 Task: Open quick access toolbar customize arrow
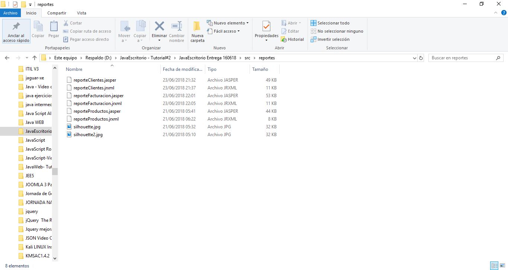(x=30, y=4)
